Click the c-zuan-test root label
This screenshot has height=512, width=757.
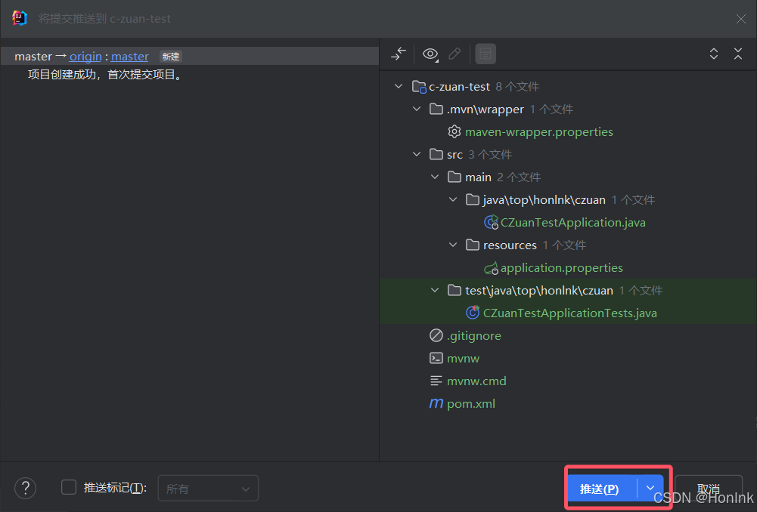(459, 87)
